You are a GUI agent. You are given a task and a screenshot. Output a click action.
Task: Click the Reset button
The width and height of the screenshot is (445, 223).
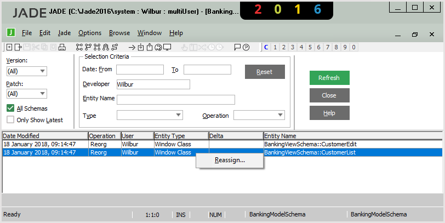tap(265, 72)
